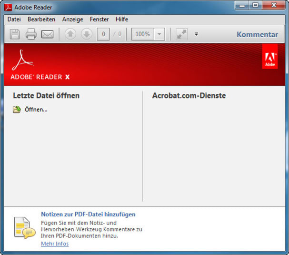Image resolution: width=289 pixels, height=255 pixels.
Task: Follow the Mehr Infos link
Action: [x=55, y=244]
